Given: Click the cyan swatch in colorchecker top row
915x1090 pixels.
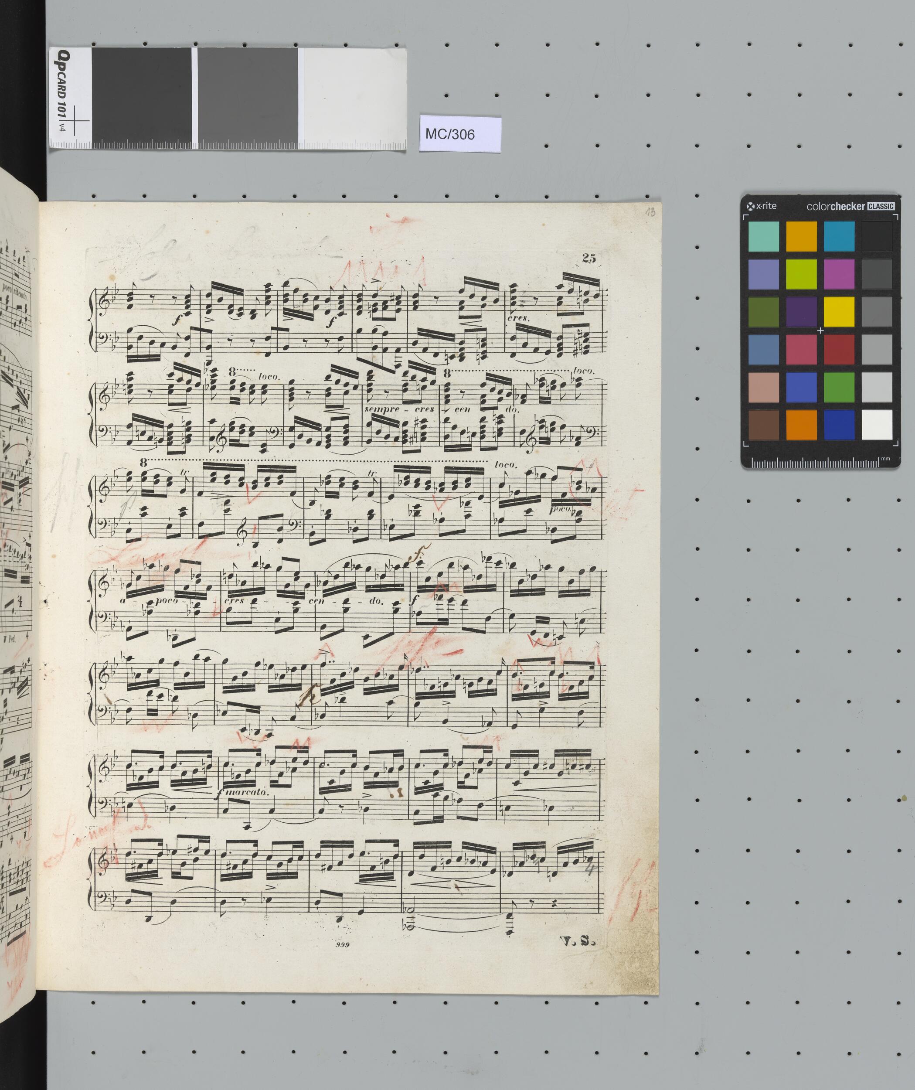Looking at the screenshot, I should (x=839, y=237).
